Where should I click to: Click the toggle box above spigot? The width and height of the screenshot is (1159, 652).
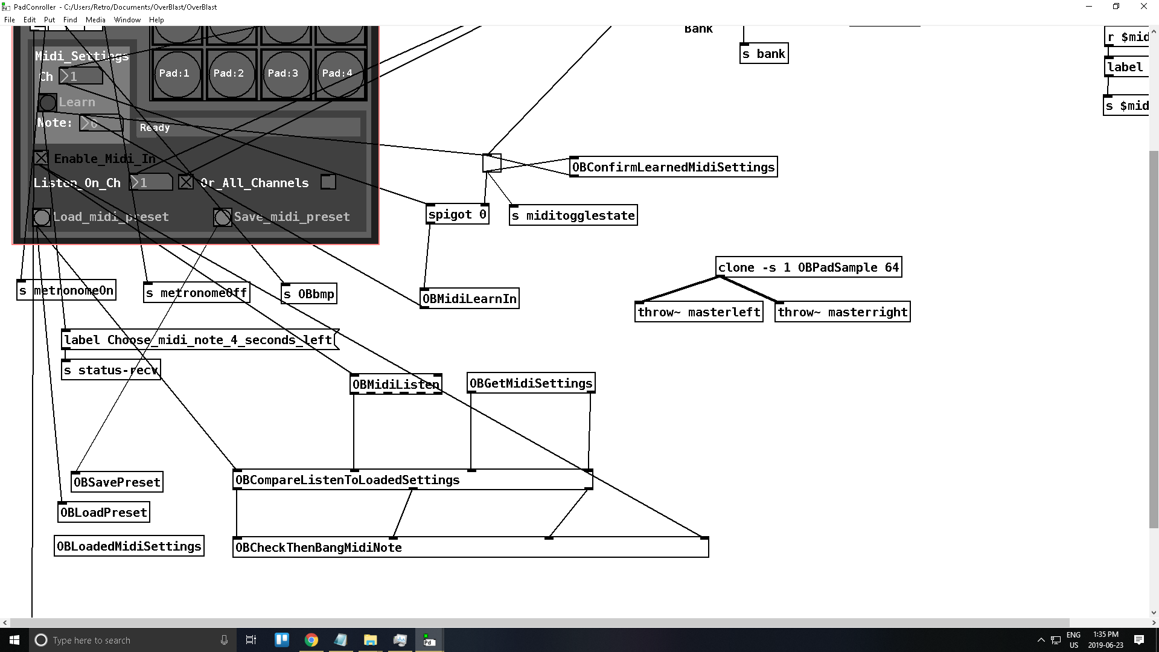492,163
